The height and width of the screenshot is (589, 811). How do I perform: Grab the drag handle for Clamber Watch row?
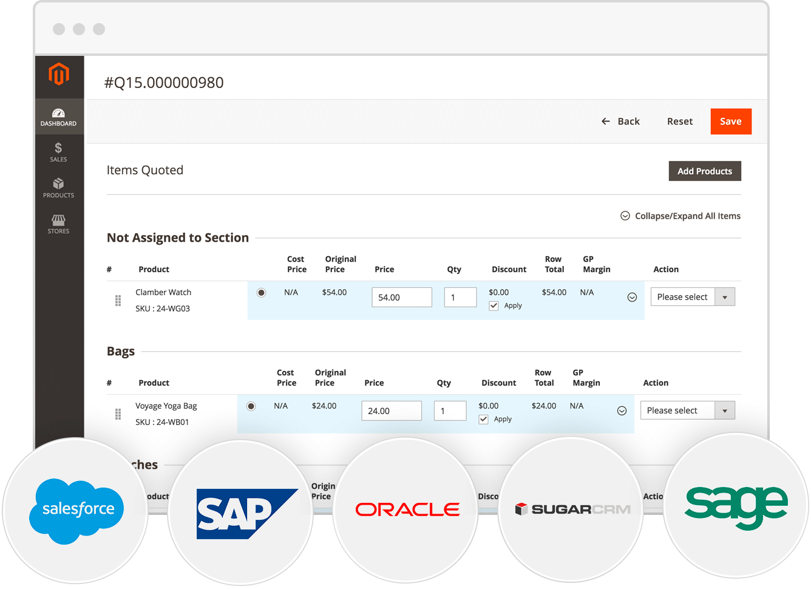coord(118,301)
